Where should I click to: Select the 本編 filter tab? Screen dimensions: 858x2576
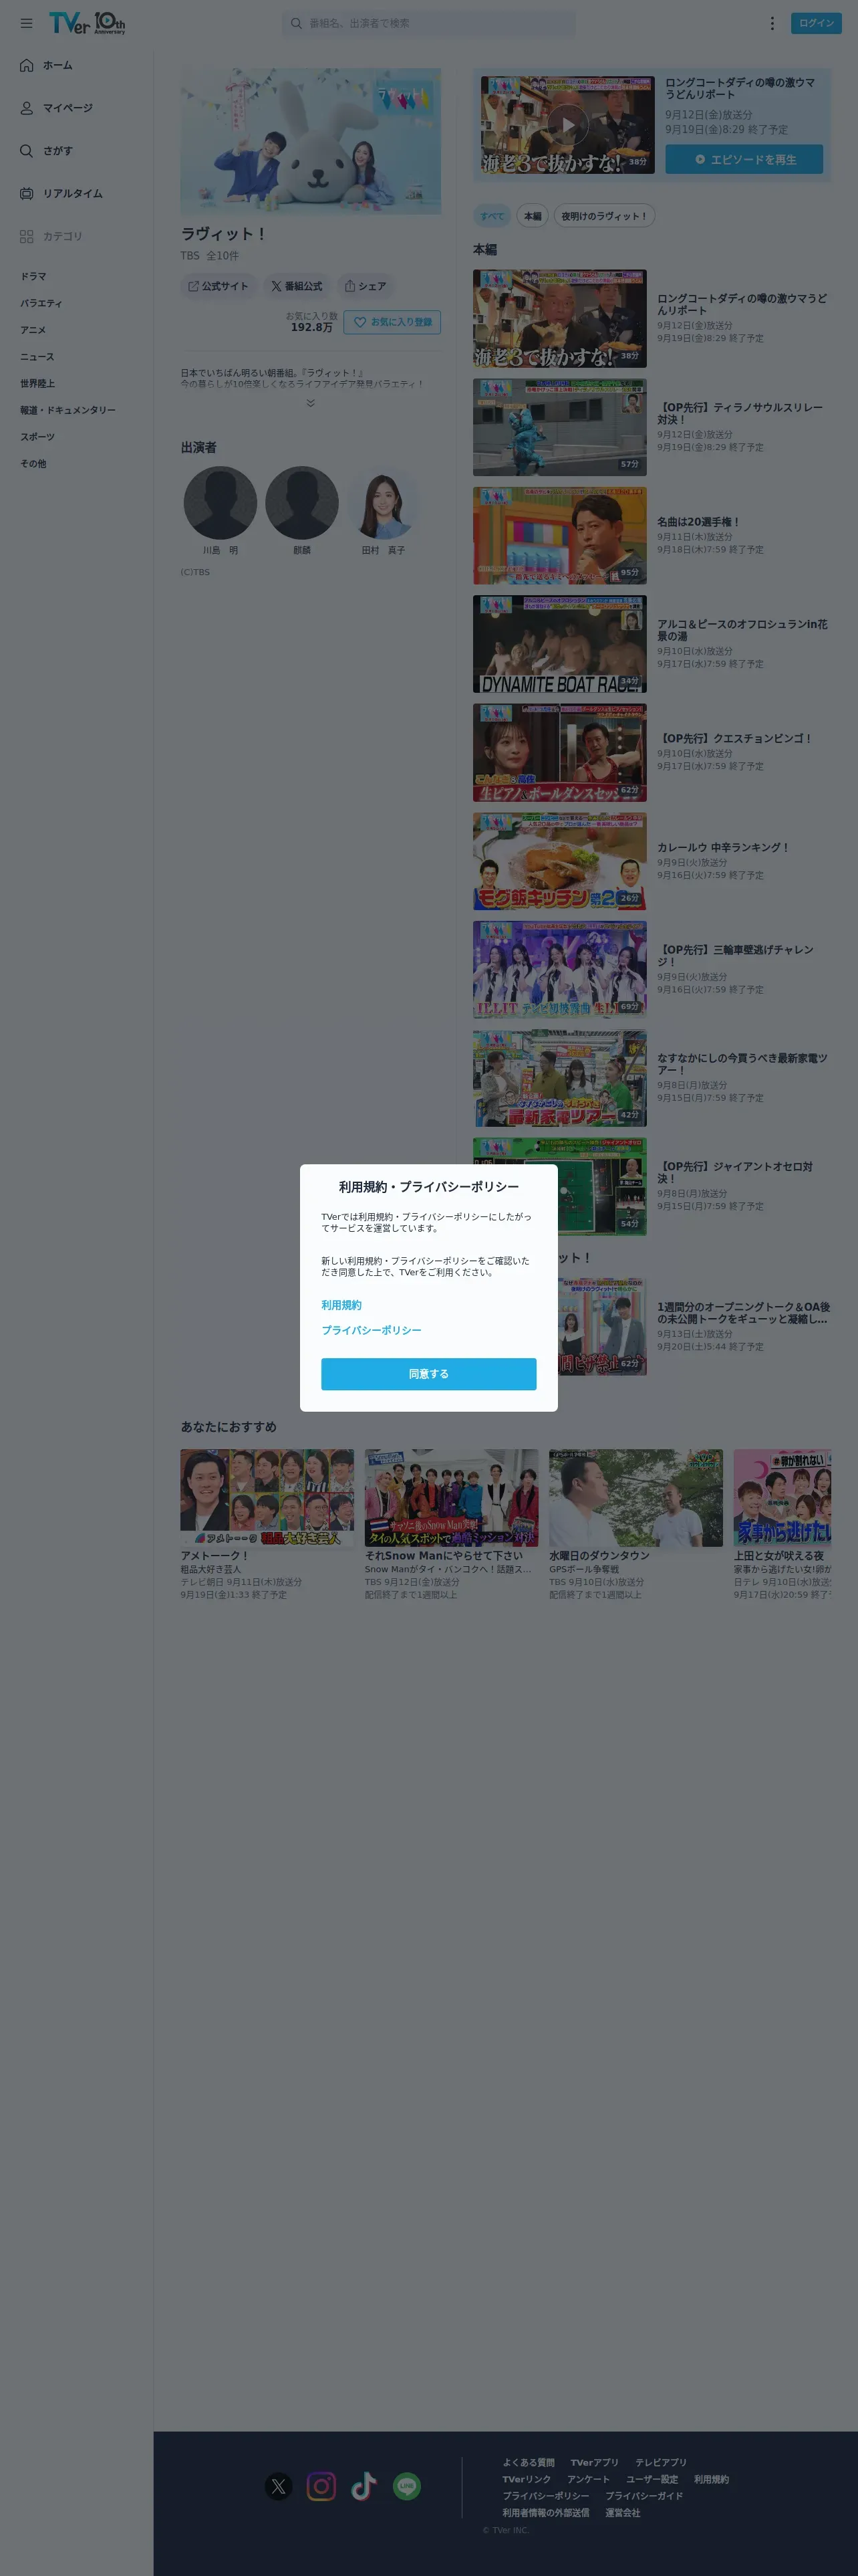pos(533,216)
